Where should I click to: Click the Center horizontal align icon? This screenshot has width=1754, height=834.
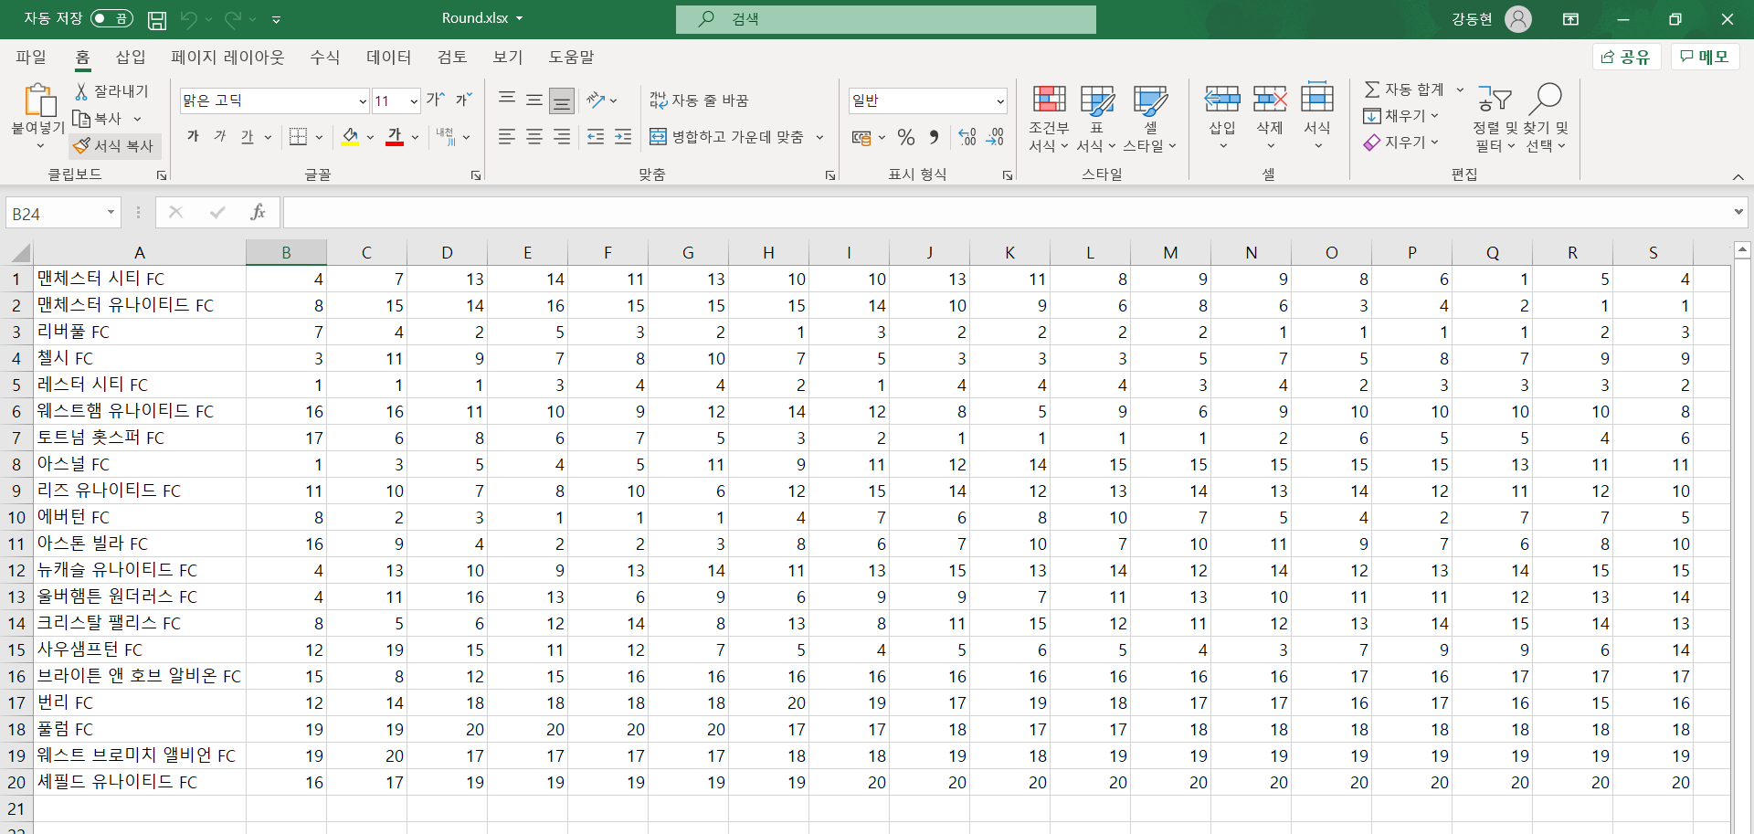[x=534, y=137]
